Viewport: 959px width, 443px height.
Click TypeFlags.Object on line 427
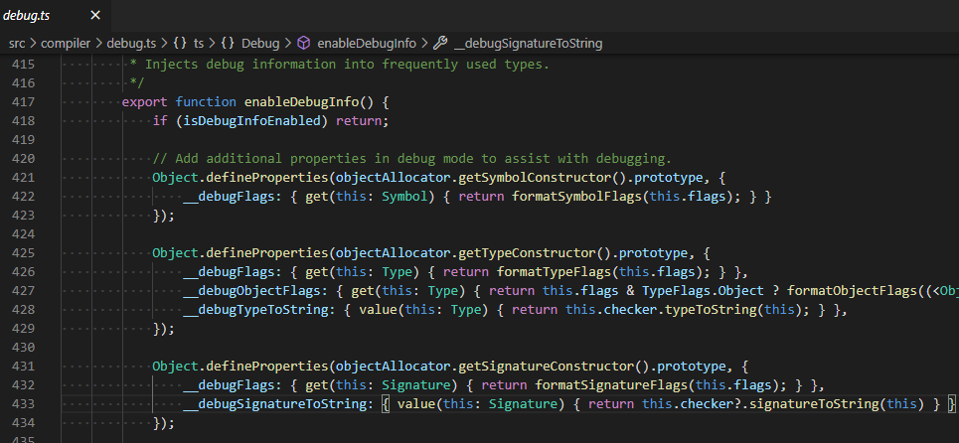[x=704, y=291]
